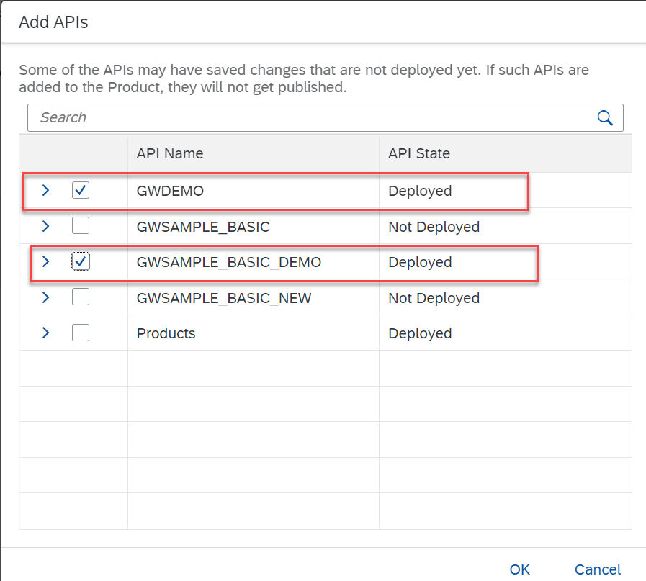Tick the Products API checkbox
Screen dimensions: 646x581
coord(81,333)
